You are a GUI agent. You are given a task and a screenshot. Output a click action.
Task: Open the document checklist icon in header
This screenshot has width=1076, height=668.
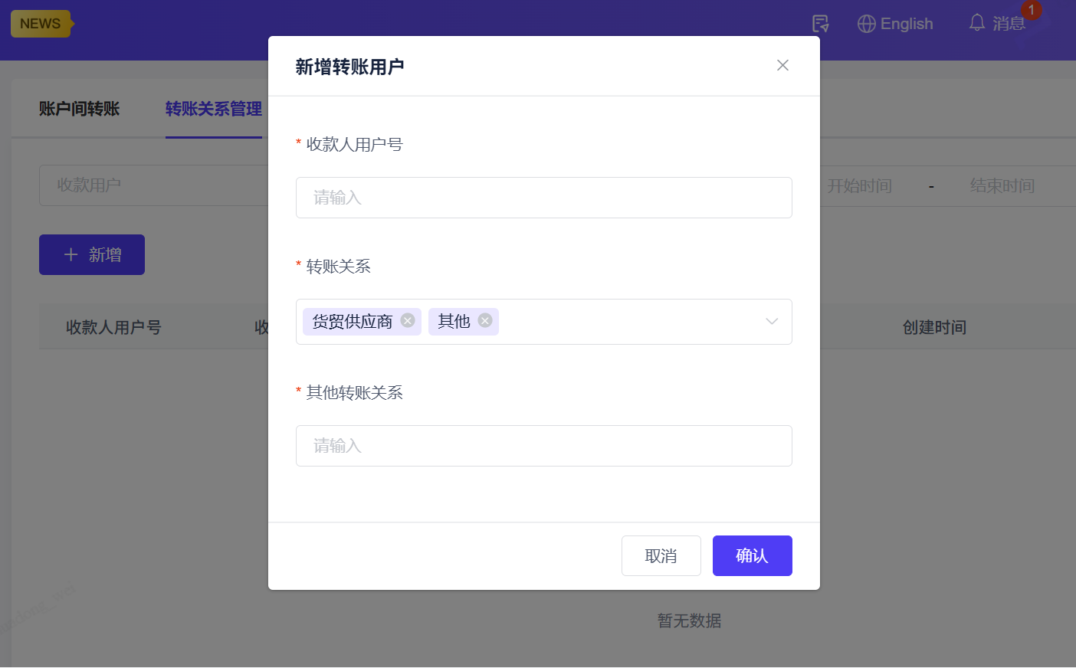tap(820, 24)
